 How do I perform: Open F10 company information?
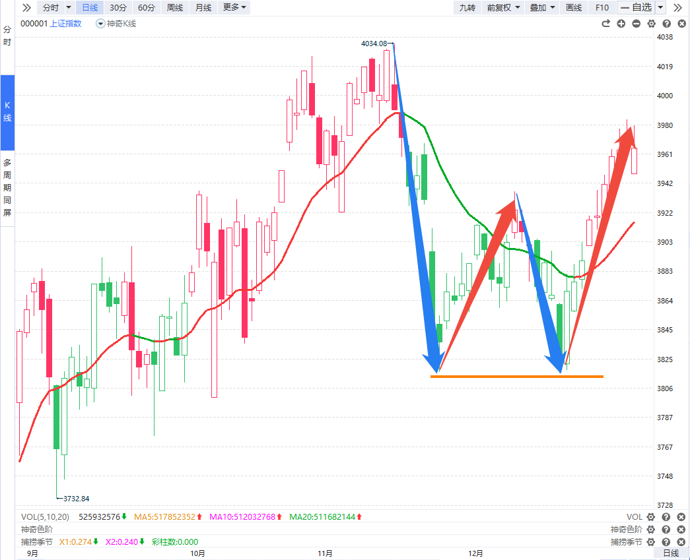[x=602, y=7]
